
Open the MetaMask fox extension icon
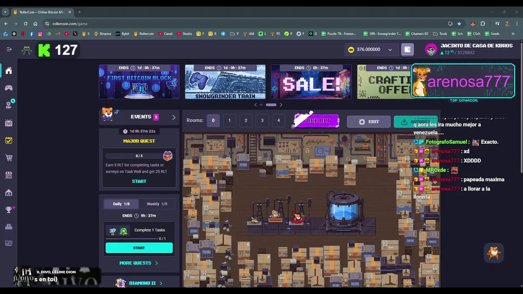point(473,24)
